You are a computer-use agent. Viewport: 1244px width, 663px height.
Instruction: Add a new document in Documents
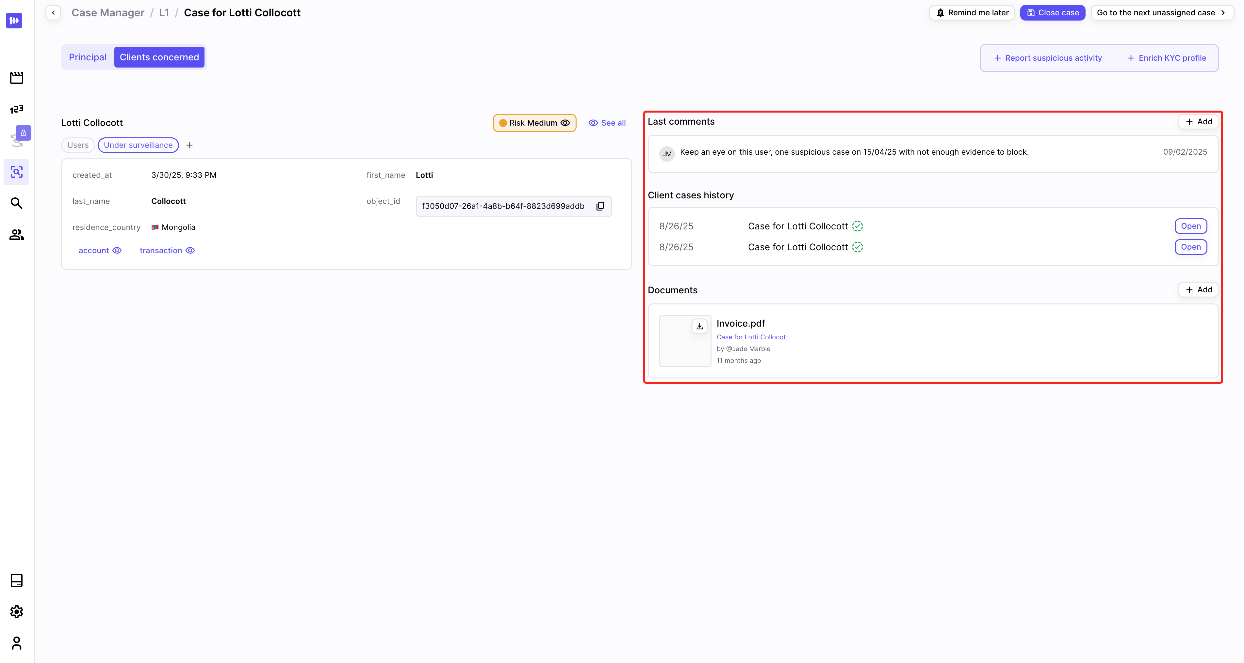point(1198,290)
